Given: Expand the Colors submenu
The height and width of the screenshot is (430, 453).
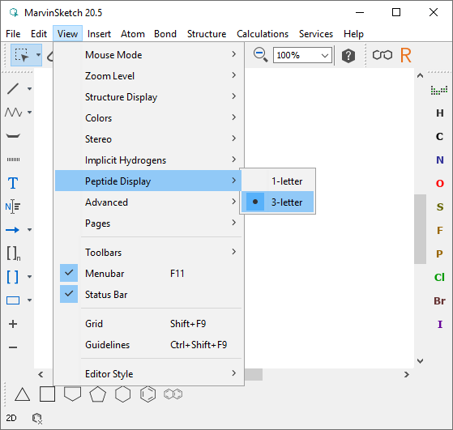Looking at the screenshot, I should 148,117.
